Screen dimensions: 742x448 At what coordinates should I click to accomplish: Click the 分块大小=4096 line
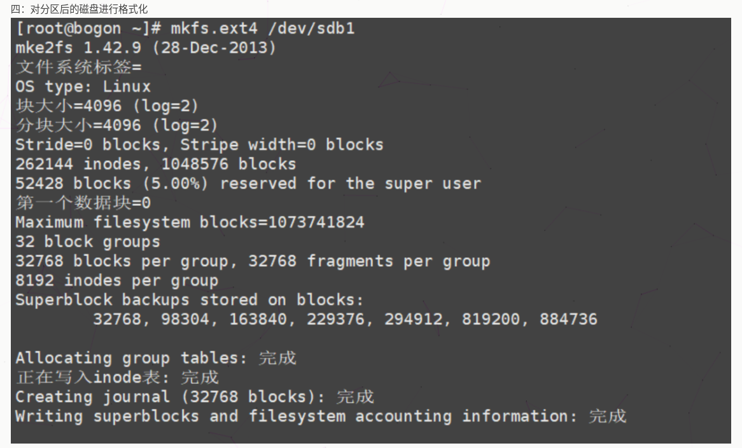[x=116, y=125]
